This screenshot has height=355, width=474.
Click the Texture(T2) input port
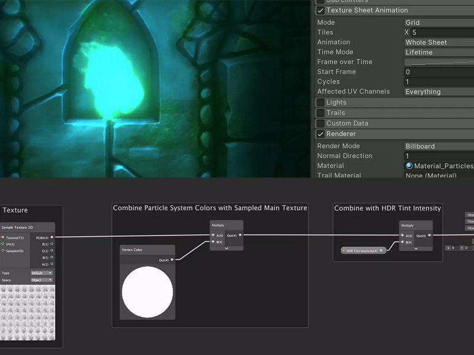3,237
